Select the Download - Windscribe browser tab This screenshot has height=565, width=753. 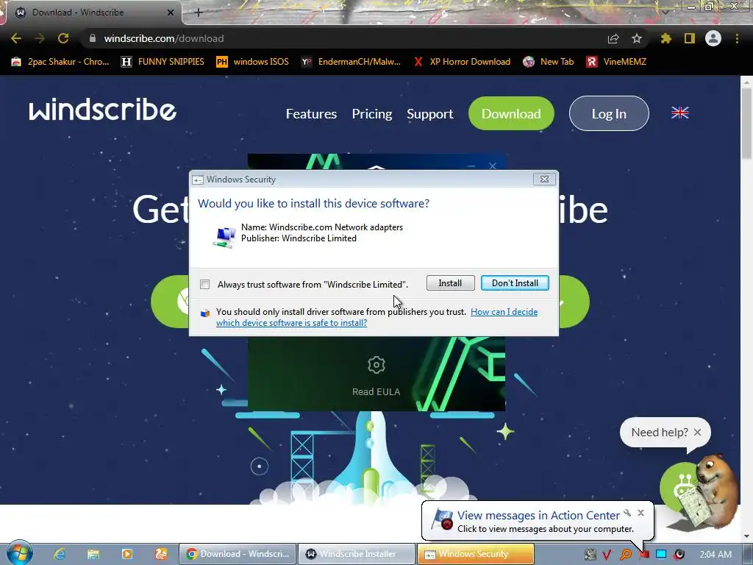pos(91,13)
